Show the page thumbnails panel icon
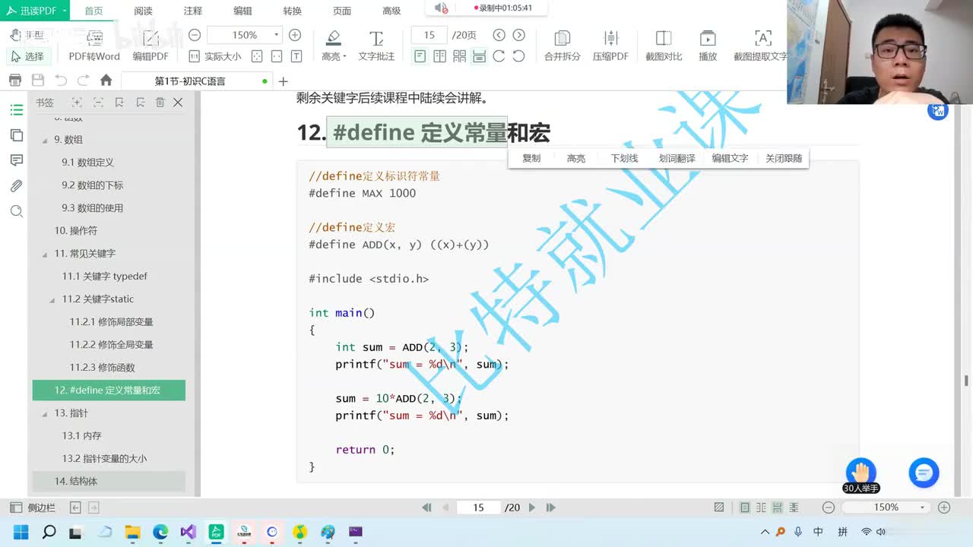The width and height of the screenshot is (973, 547). (16, 135)
